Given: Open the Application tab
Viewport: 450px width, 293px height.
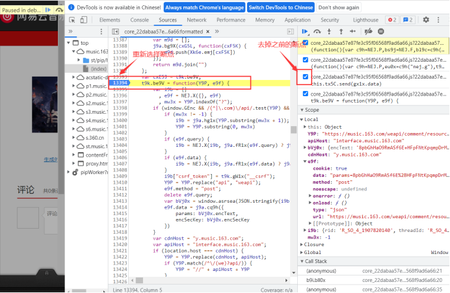Looking at the screenshot, I should pos(298,19).
